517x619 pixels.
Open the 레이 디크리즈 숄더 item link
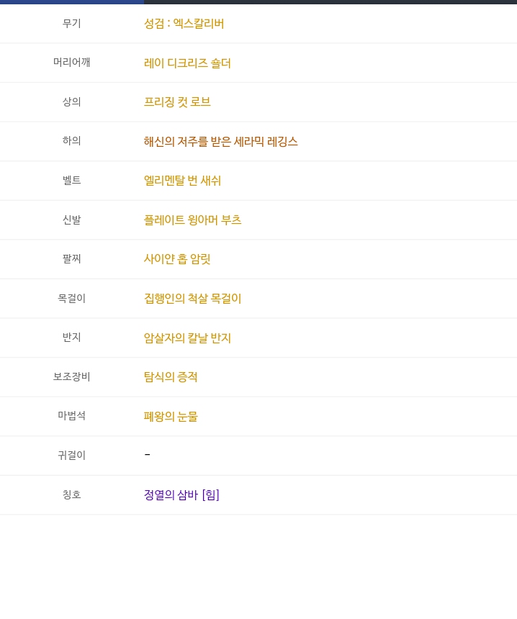(x=187, y=63)
